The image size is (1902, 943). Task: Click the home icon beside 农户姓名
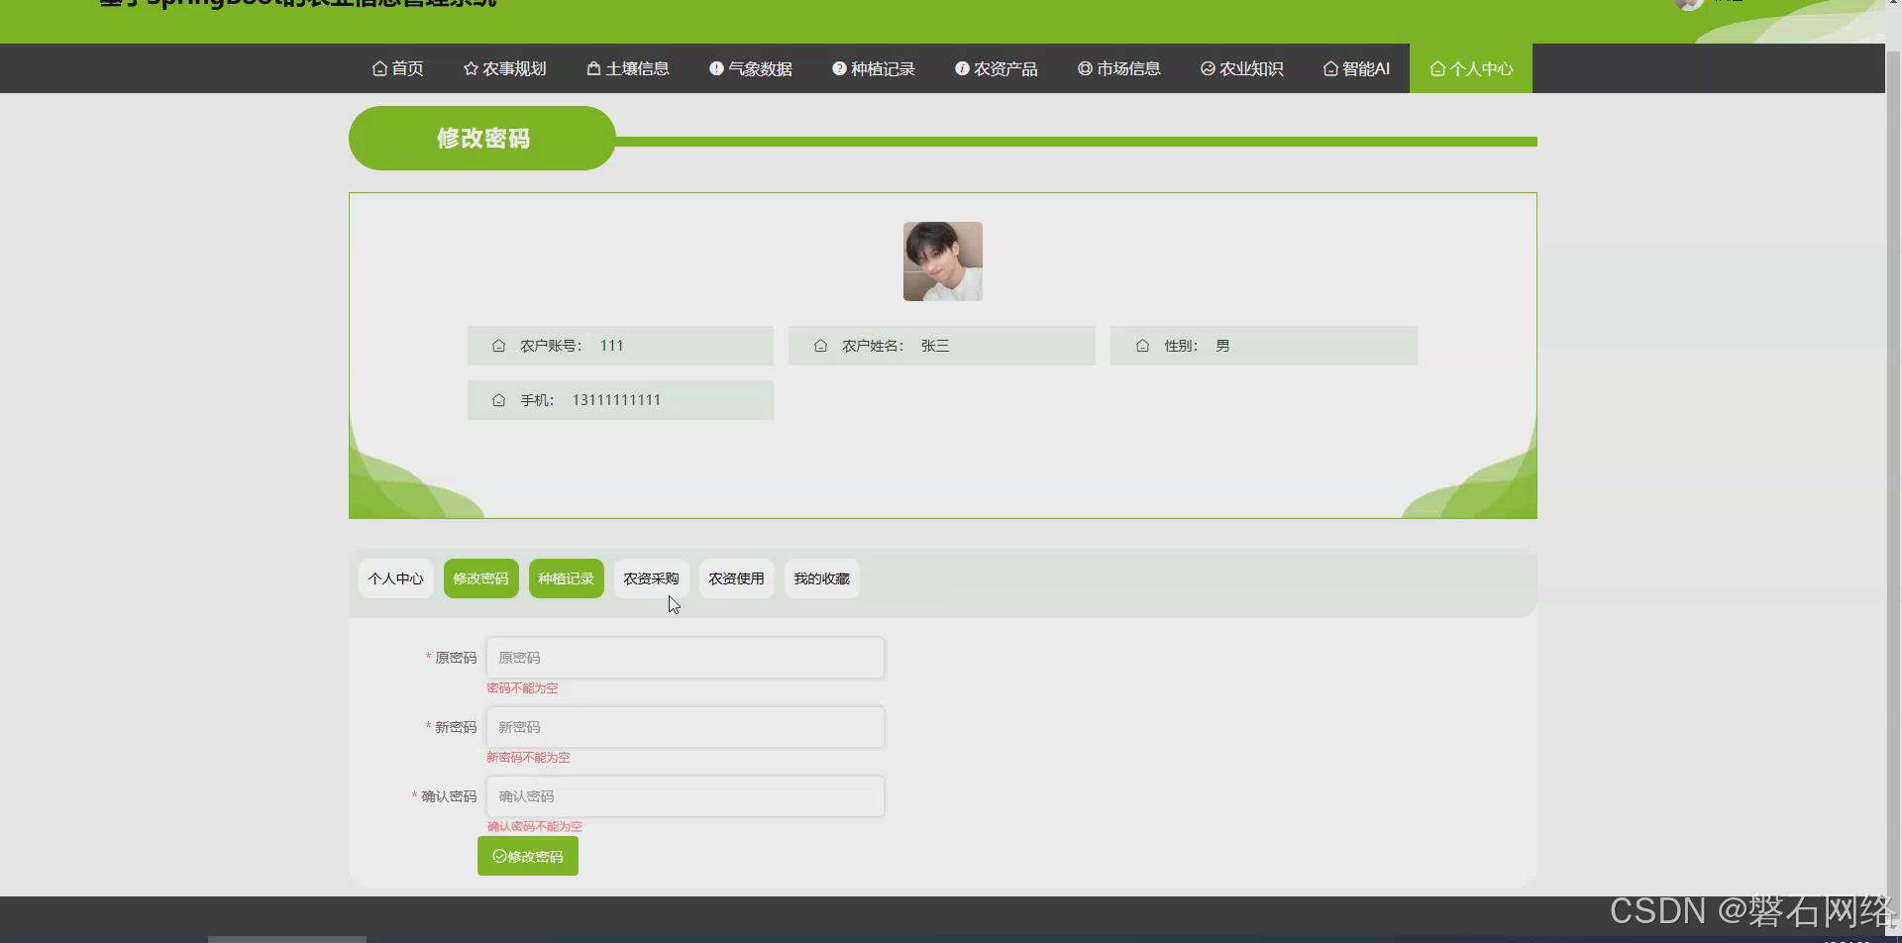[820, 346]
